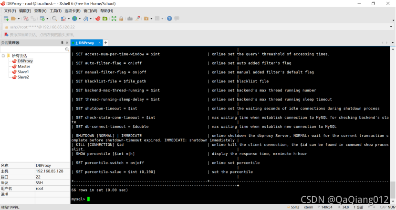The height and width of the screenshot is (210, 396).
Task: Select Slave1 session in tree
Action: [x=23, y=72]
